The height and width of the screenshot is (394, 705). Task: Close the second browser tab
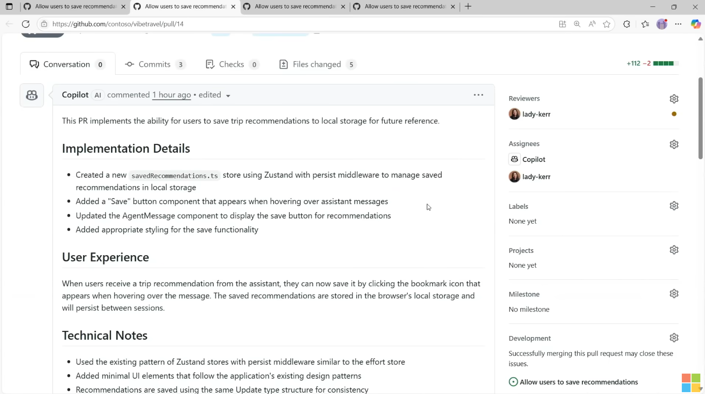[x=233, y=6]
